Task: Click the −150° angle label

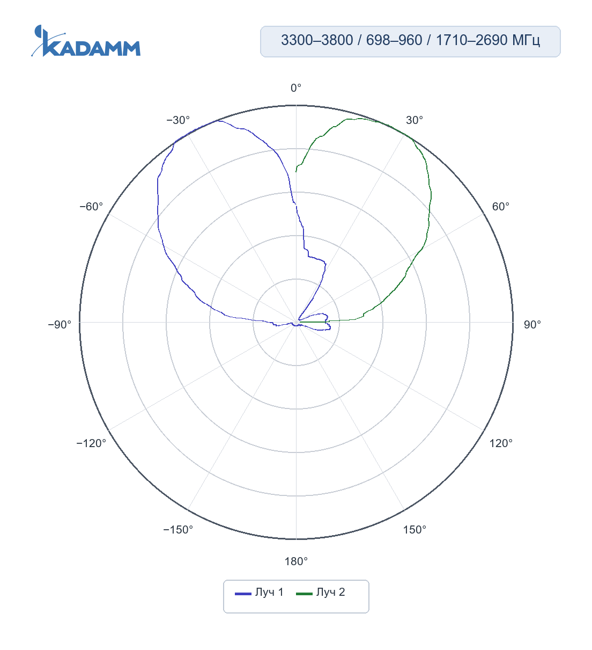Action: click(178, 530)
